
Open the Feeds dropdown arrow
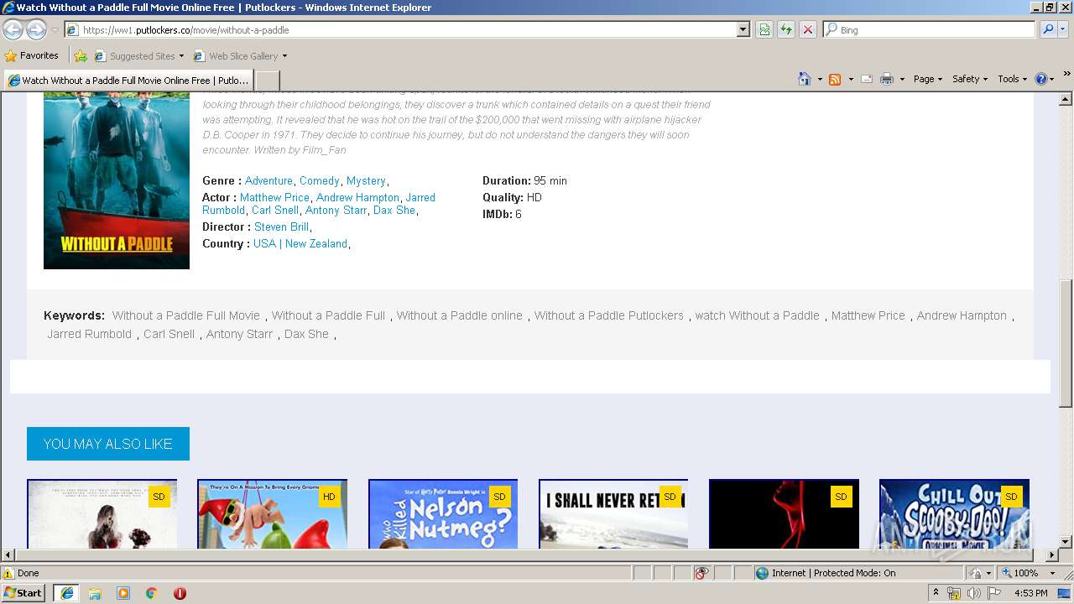click(x=850, y=79)
